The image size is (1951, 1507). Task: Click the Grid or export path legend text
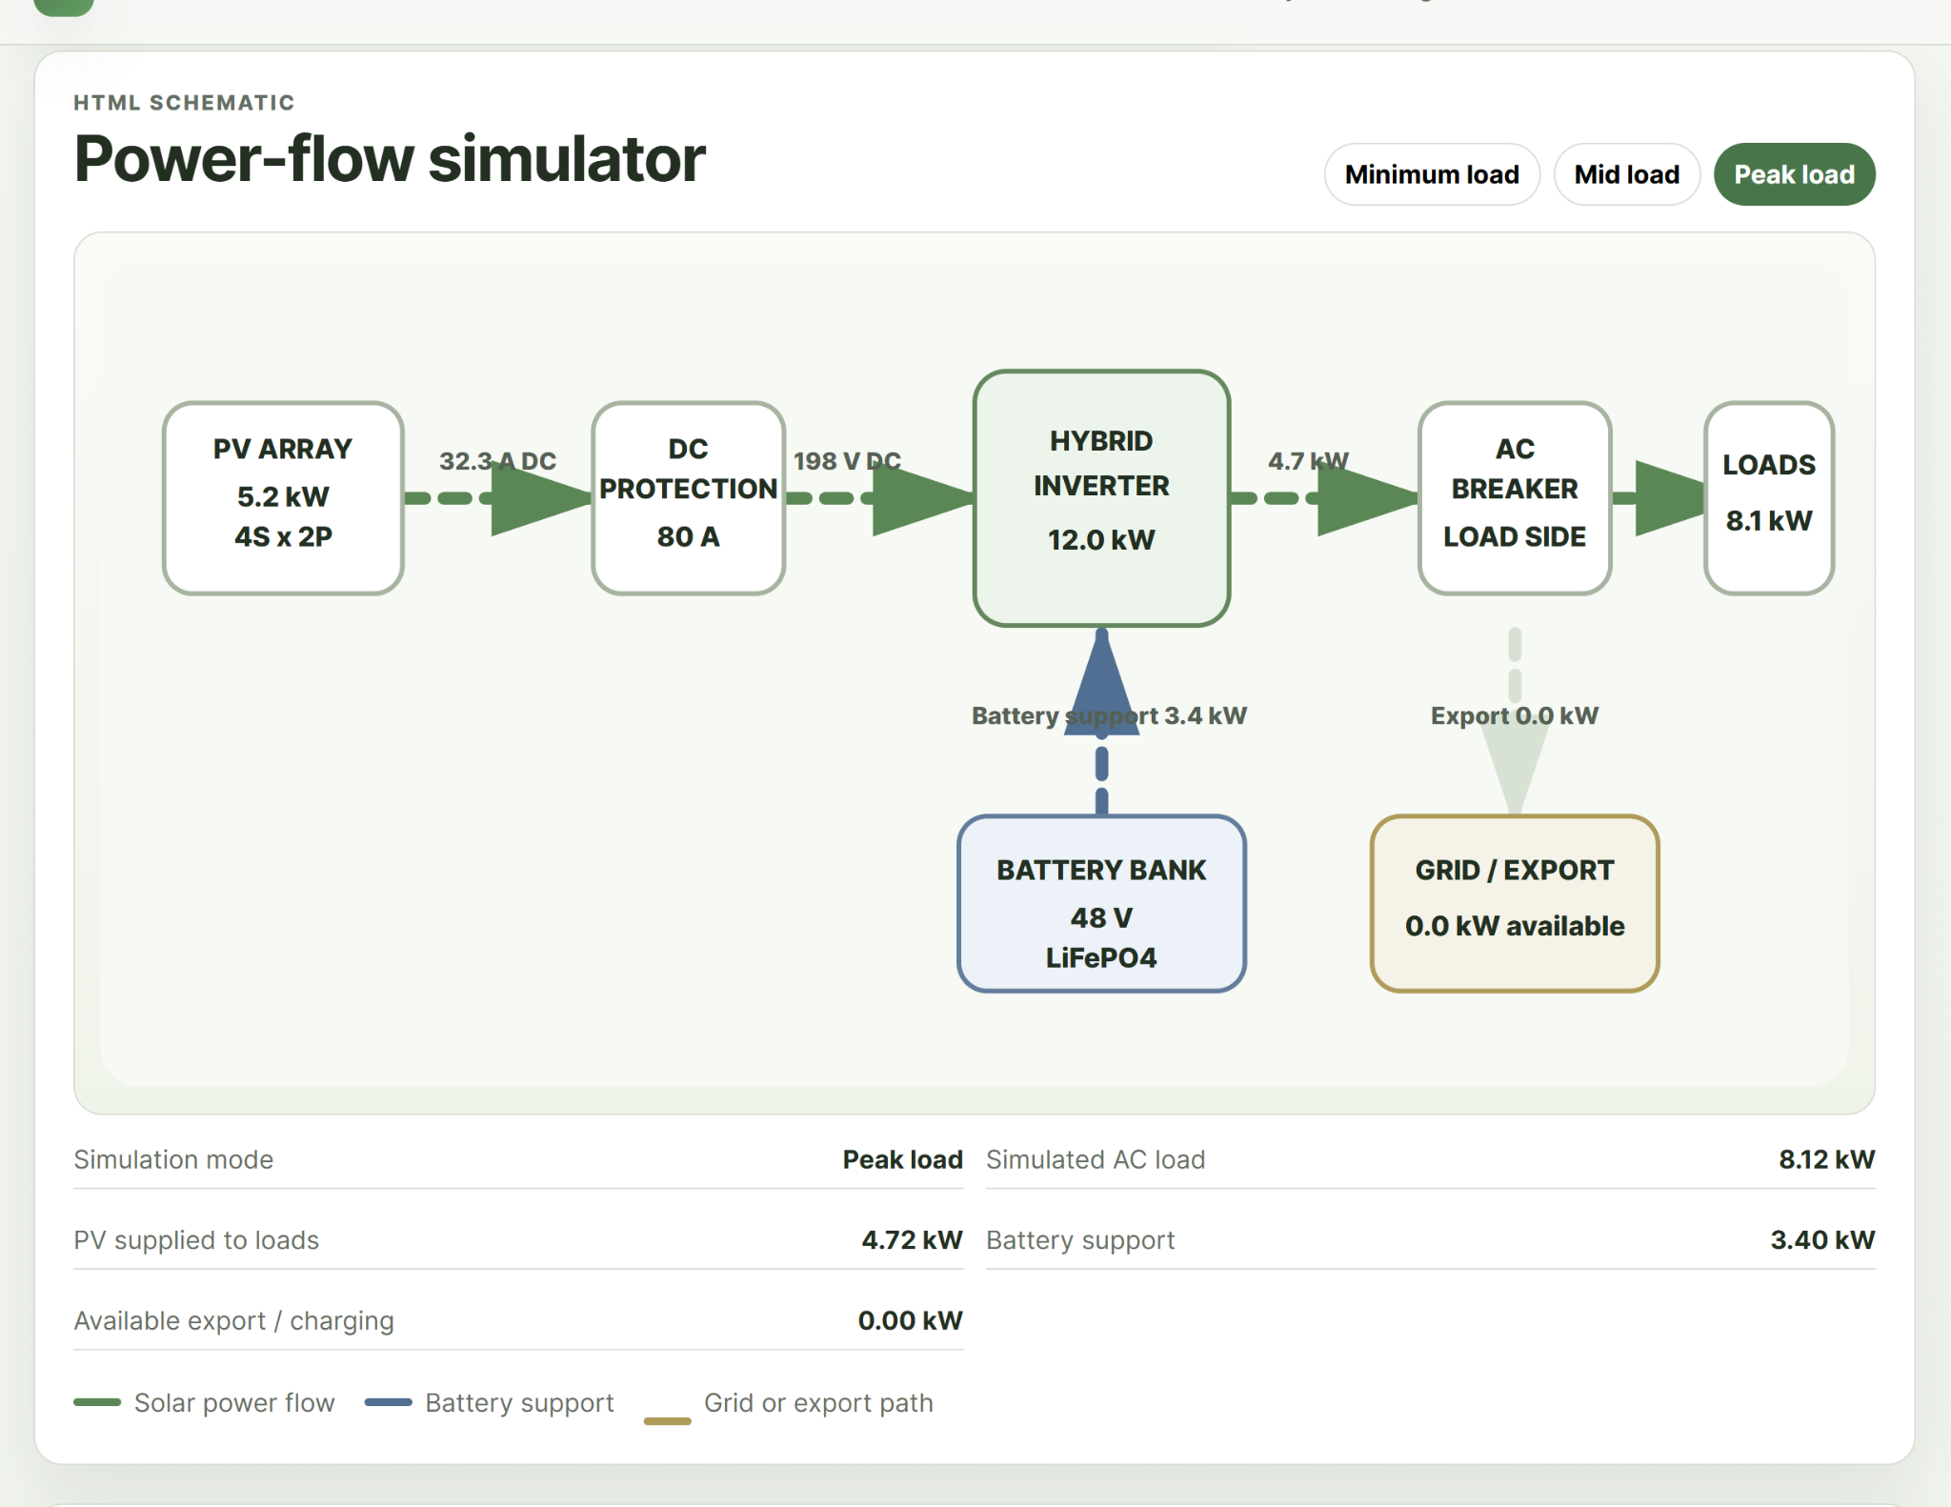click(x=818, y=1403)
